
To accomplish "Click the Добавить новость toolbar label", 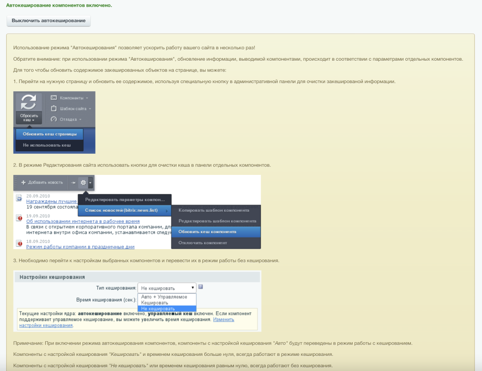I will (x=46, y=182).
